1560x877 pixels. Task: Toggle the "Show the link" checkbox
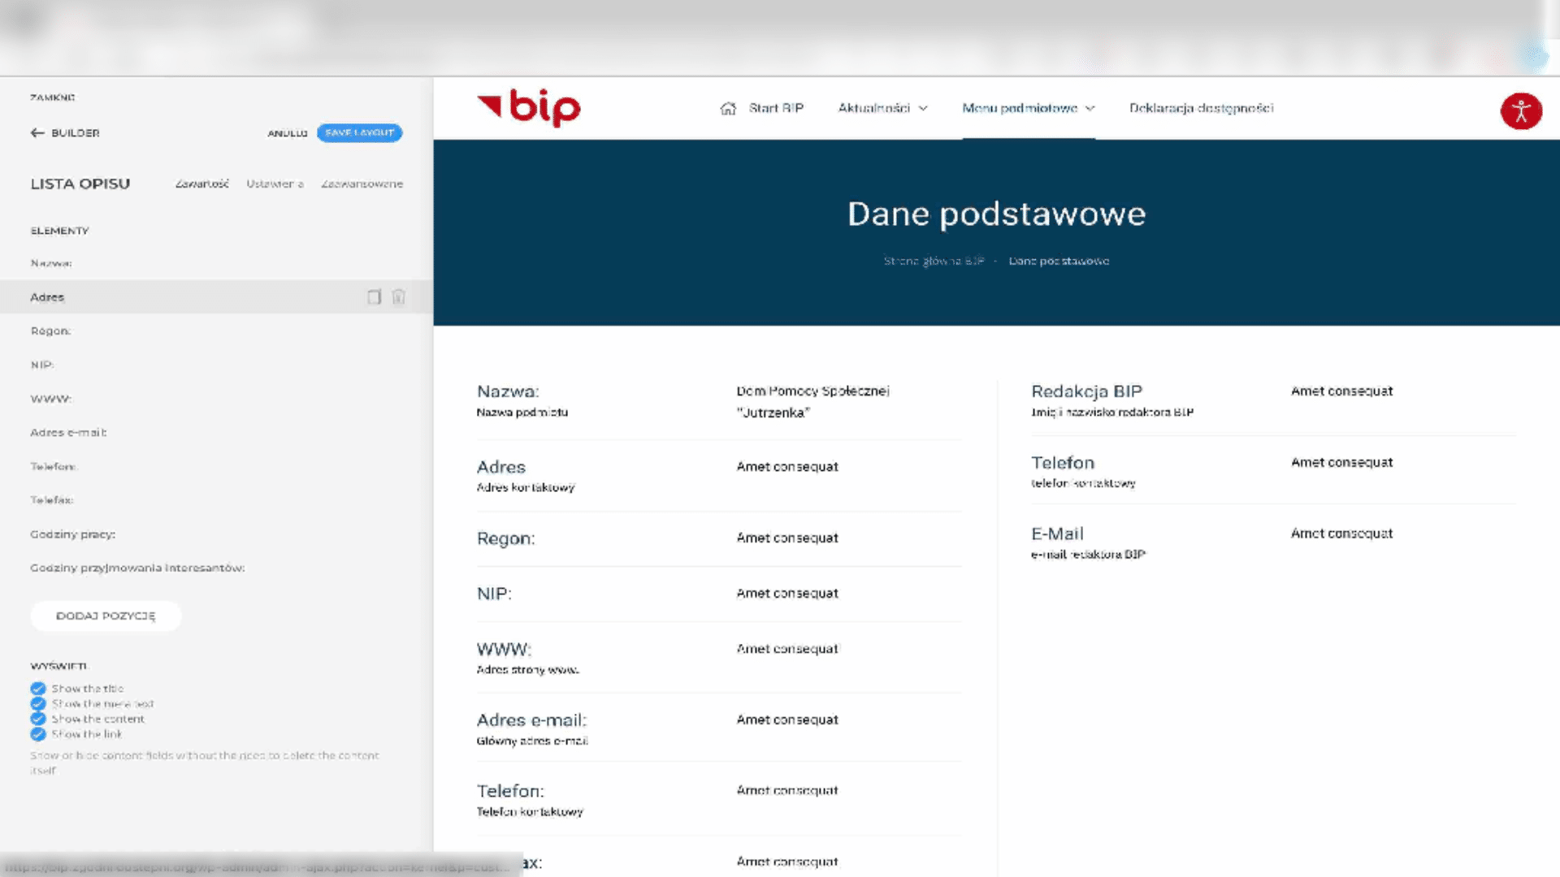[38, 734]
